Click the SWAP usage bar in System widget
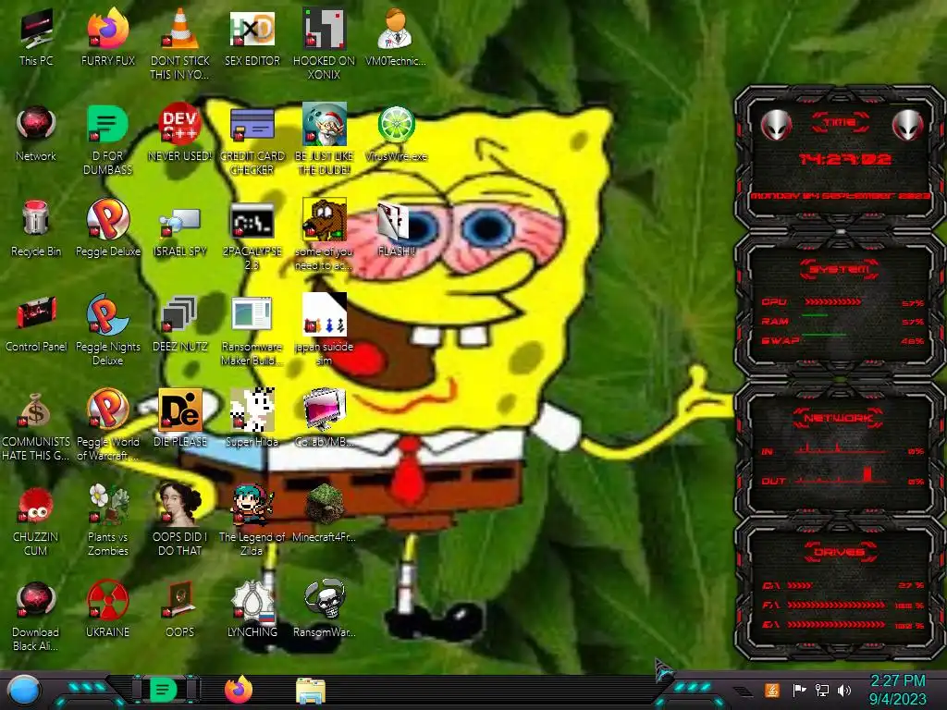 [x=824, y=334]
